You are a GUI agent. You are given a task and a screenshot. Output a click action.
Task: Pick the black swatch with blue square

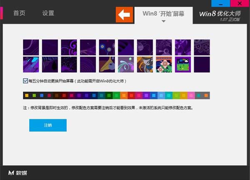pos(42,96)
